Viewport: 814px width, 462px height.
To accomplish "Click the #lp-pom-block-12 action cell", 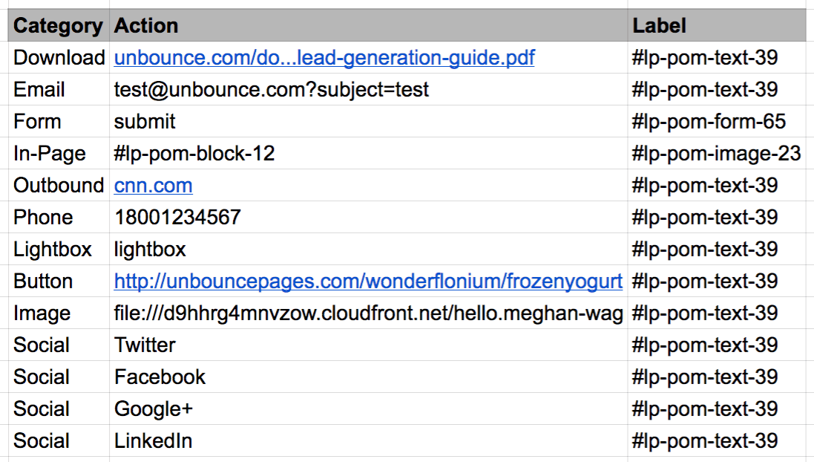I will pyautogui.click(x=194, y=154).
